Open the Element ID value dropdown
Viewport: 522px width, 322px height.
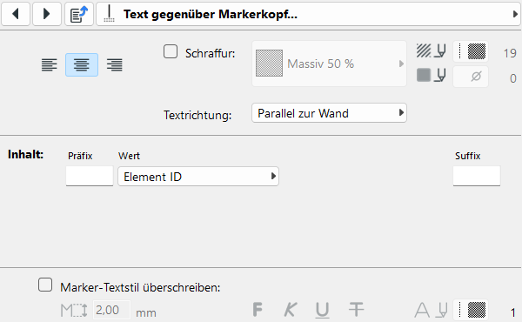coord(198,176)
